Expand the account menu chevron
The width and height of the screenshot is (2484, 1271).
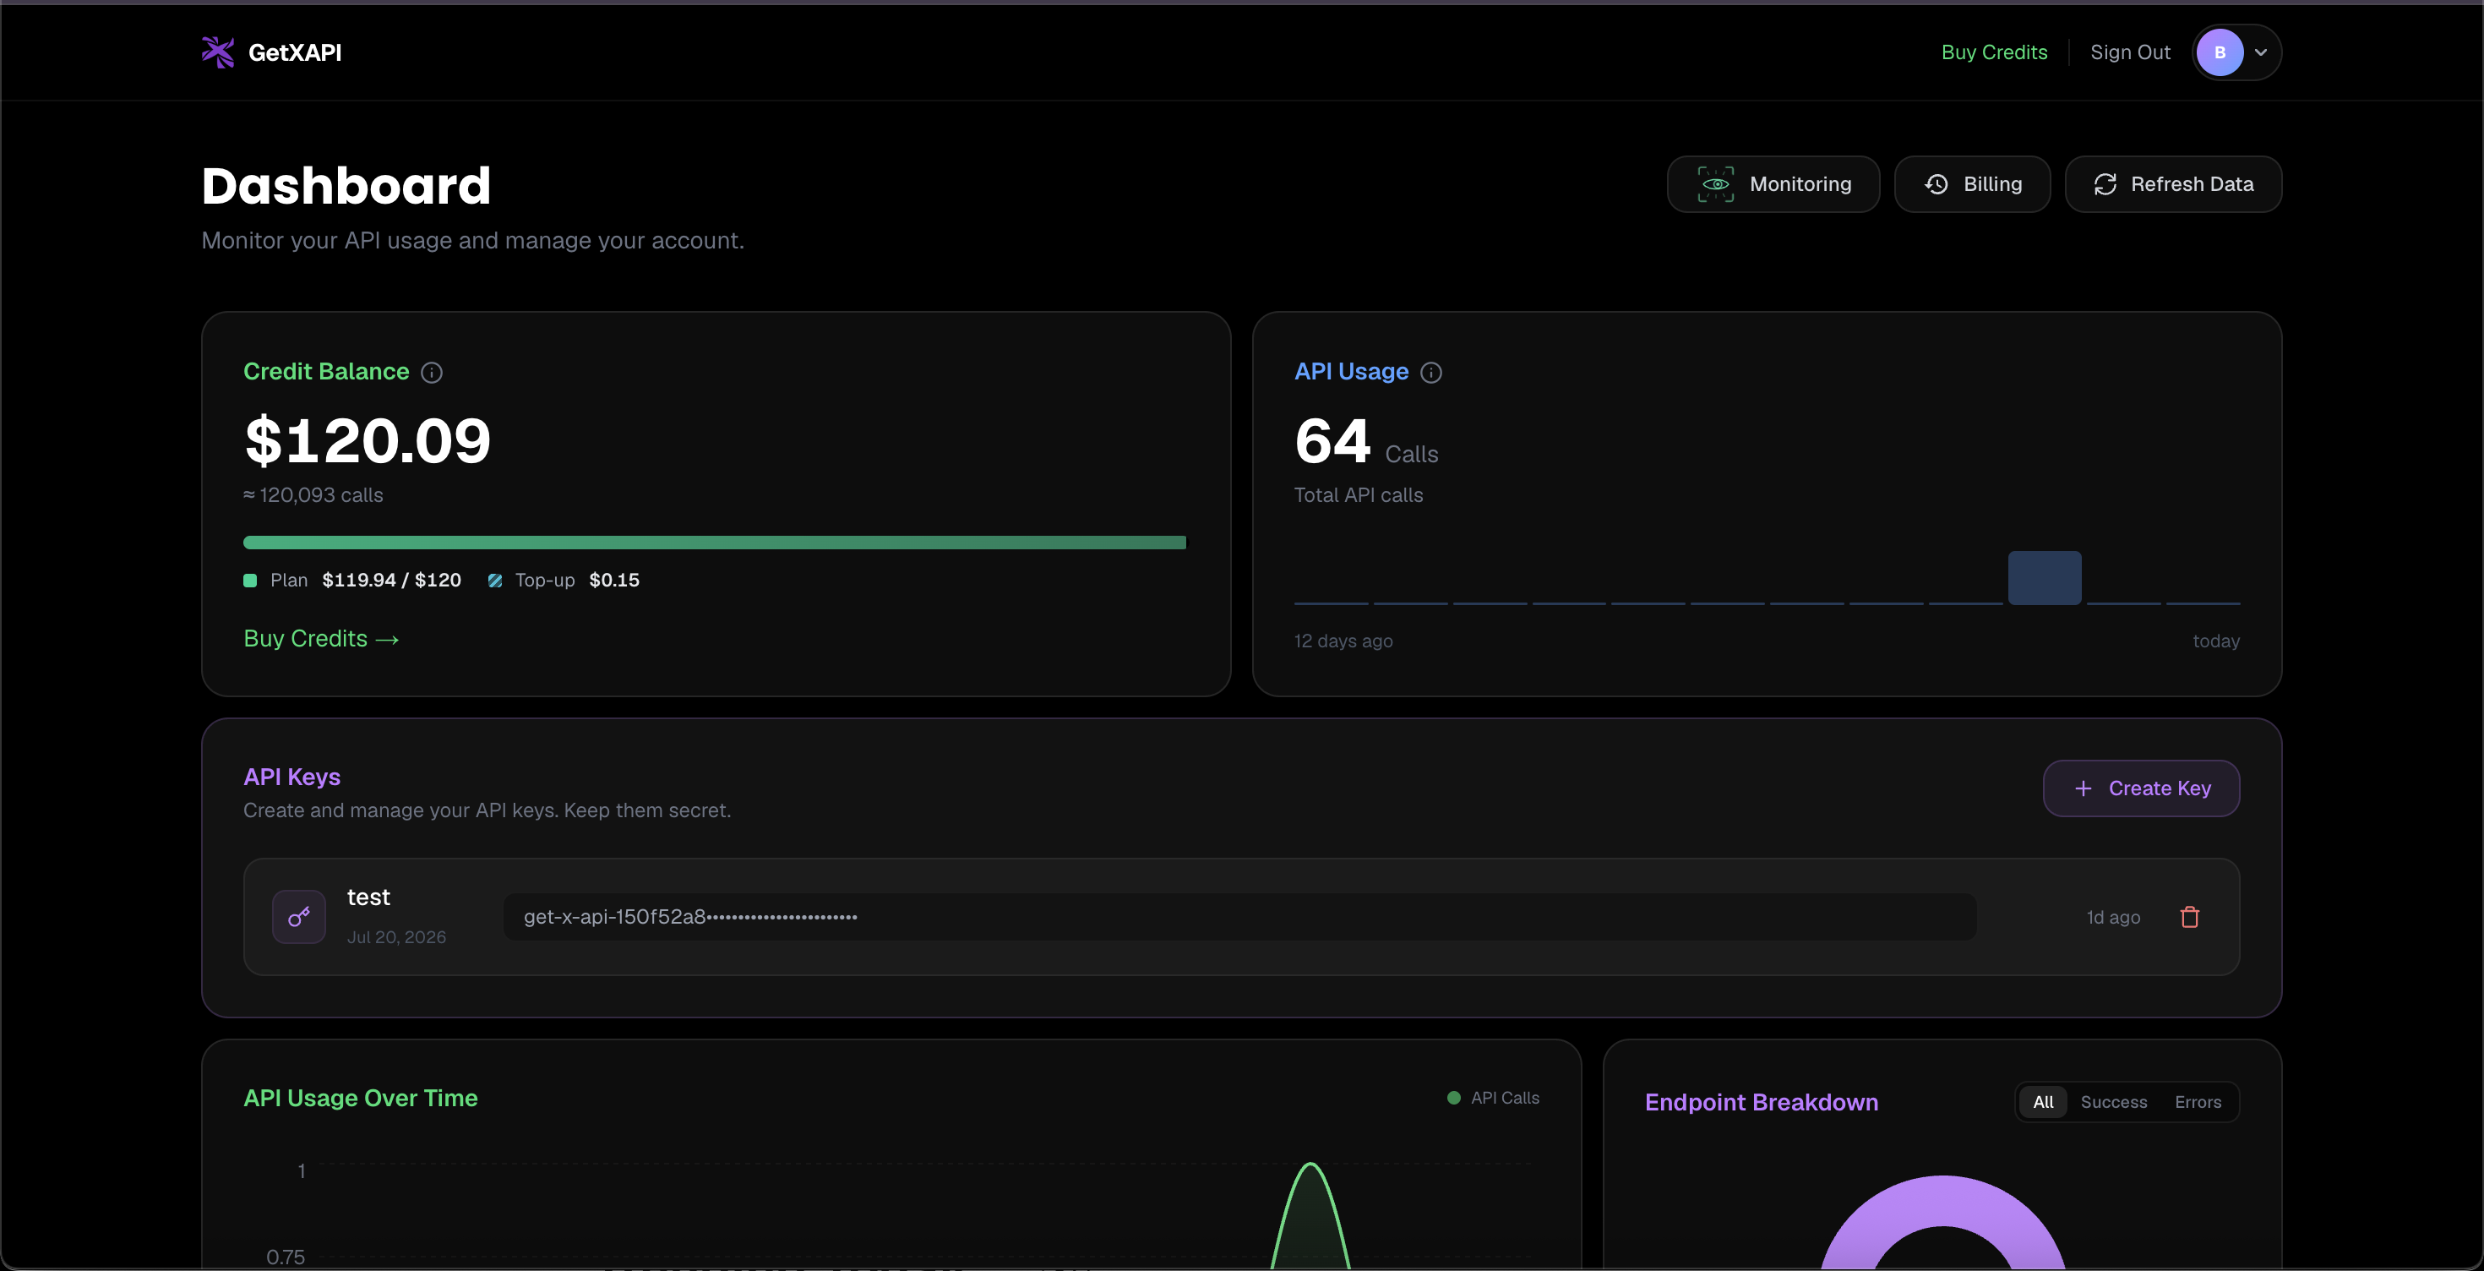point(2260,52)
